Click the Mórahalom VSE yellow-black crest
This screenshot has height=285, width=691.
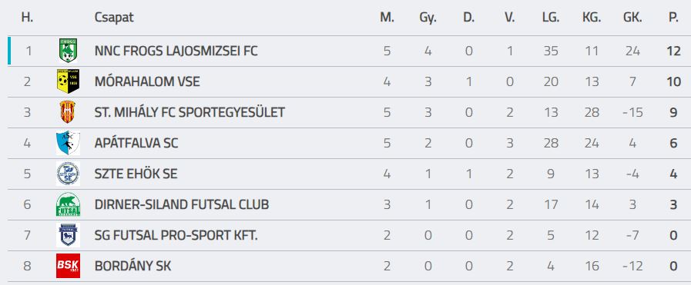pos(68,81)
